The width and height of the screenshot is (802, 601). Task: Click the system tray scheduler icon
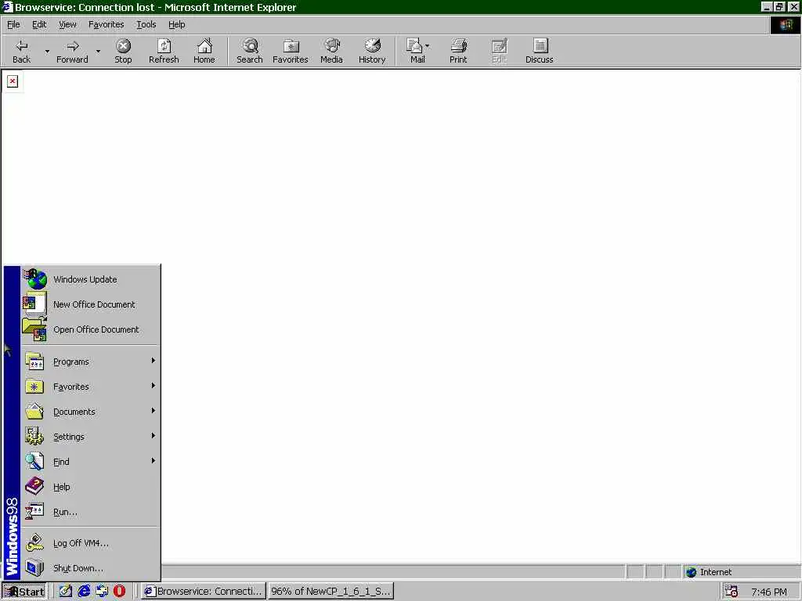pyautogui.click(x=731, y=592)
